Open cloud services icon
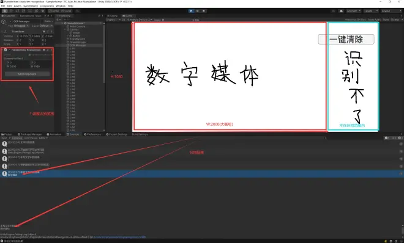This screenshot has height=243, width=404. point(341,11)
